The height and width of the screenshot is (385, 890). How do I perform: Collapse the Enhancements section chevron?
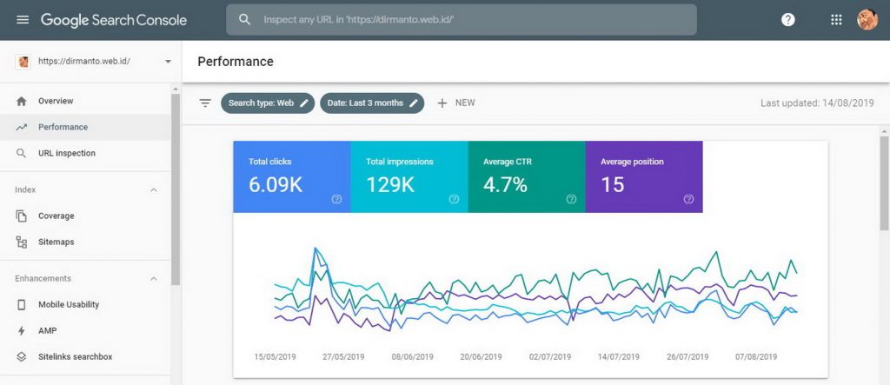click(153, 278)
